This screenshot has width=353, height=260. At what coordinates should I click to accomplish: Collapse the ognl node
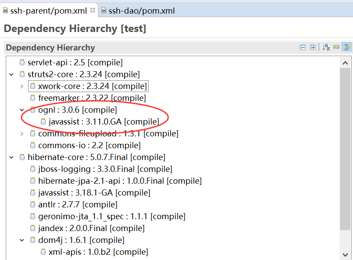tap(22, 110)
